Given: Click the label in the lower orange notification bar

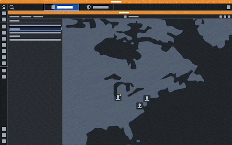Looking at the screenshot, I should (x=124, y=13).
